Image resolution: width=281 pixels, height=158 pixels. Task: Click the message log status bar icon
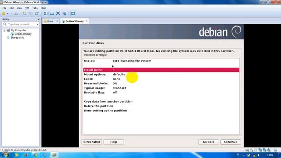coord(275,150)
